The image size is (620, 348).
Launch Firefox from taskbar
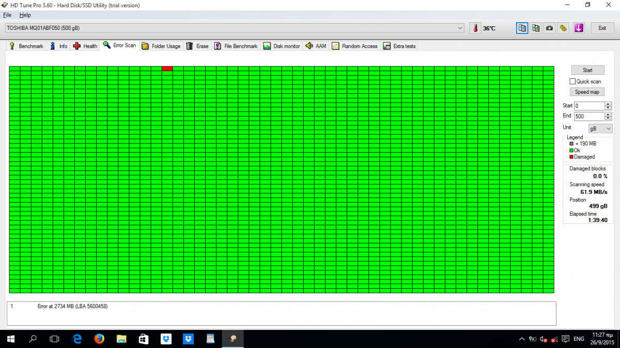(100, 339)
